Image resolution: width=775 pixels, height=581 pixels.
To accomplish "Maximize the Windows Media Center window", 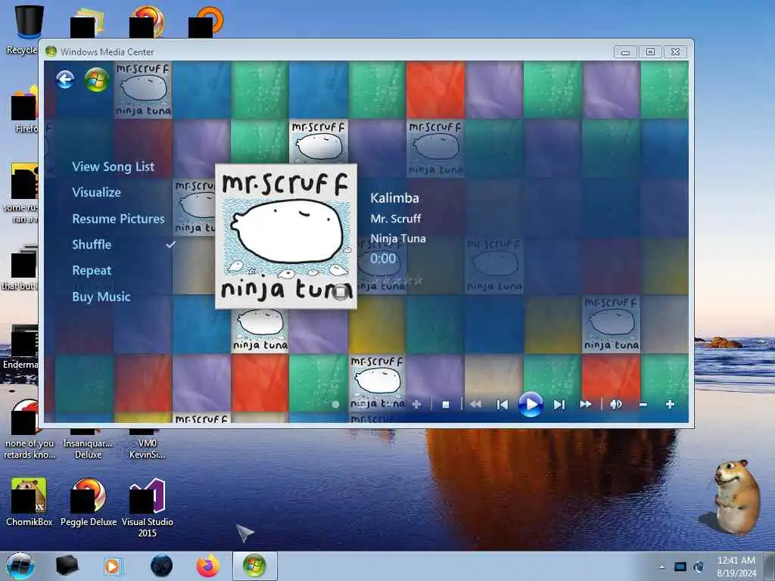I will [650, 52].
